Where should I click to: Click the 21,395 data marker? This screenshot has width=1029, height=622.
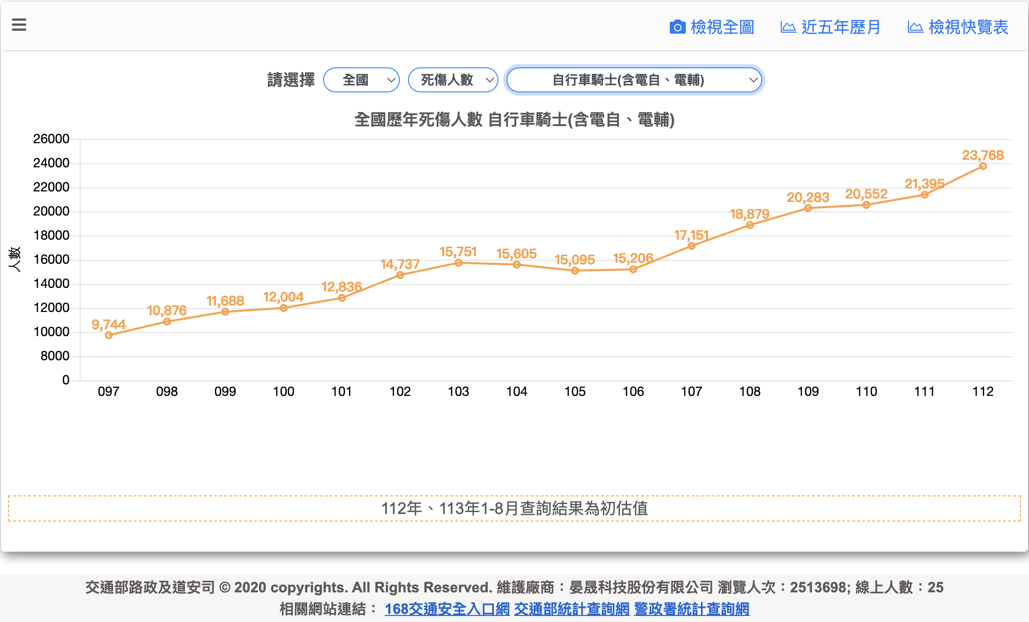(x=924, y=195)
